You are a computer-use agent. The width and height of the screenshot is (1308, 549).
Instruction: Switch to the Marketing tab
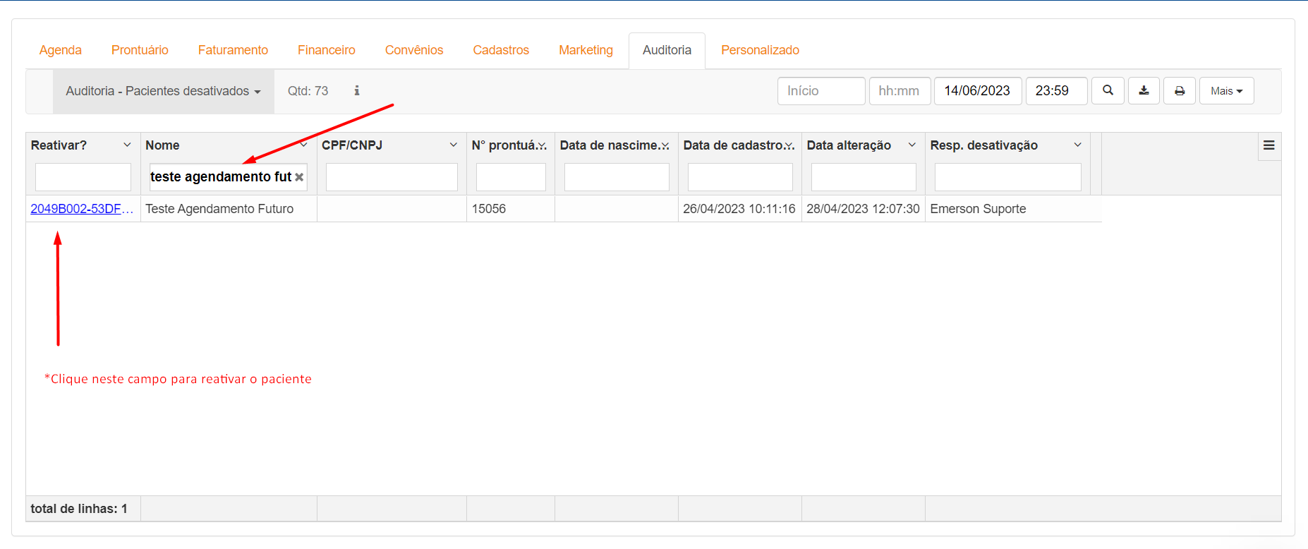coord(586,50)
